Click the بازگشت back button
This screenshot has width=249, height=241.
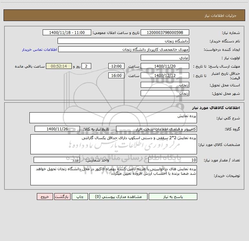(x=62, y=196)
